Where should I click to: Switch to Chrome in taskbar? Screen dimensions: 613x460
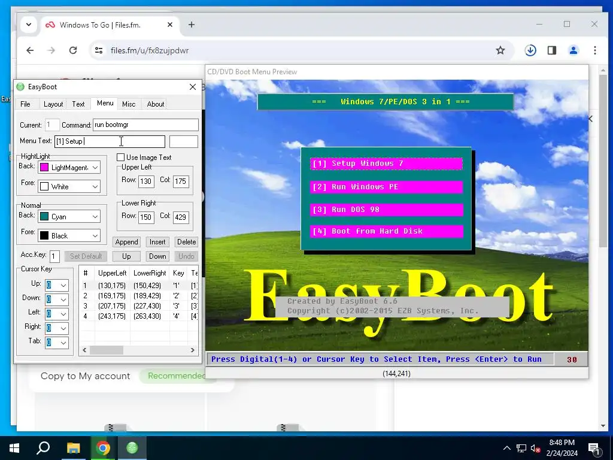(x=102, y=448)
